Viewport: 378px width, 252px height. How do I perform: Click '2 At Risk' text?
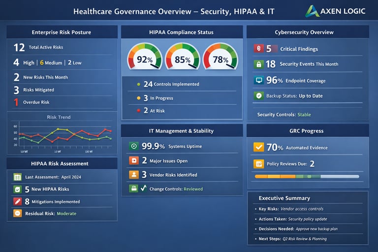(x=154, y=110)
